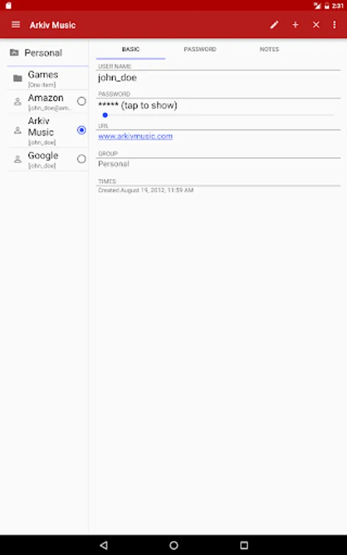Tap masked password to show it
347x555 pixels.
[x=137, y=105]
